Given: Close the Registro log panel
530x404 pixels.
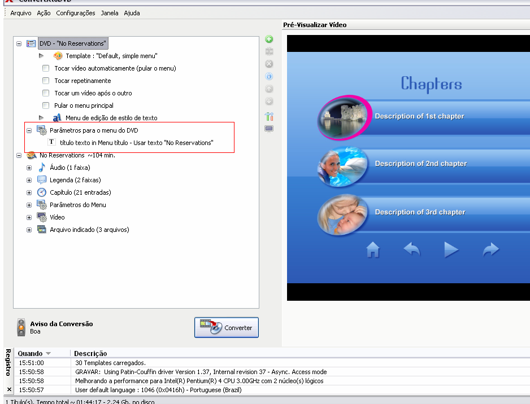Looking at the screenshot, I should coord(9,389).
